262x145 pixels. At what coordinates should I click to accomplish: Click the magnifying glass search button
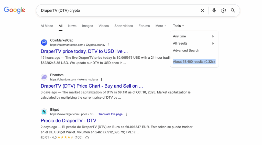coord(233,11)
